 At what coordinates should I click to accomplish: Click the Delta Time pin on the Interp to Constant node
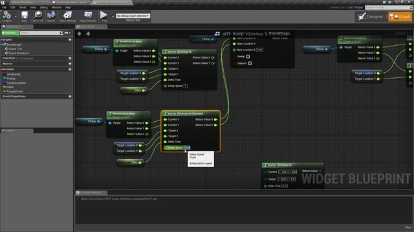point(166,142)
